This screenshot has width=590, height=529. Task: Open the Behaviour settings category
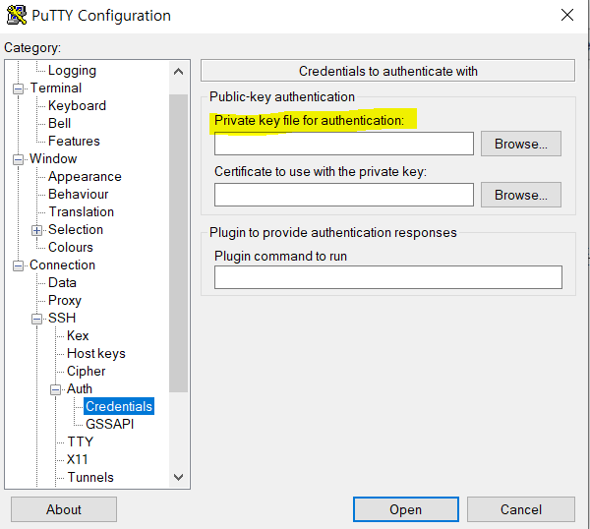[79, 194]
